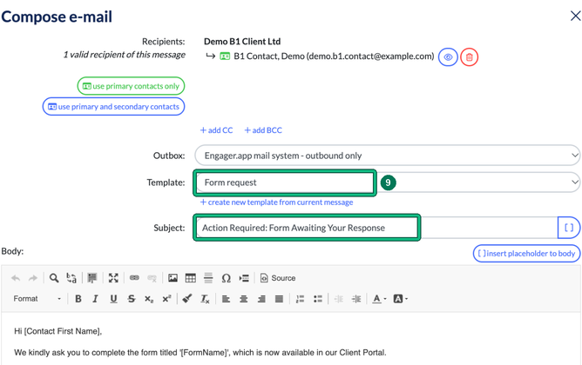This screenshot has width=582, height=365.
Task: Click the bracket placeholder button beside Subject
Action: (569, 228)
